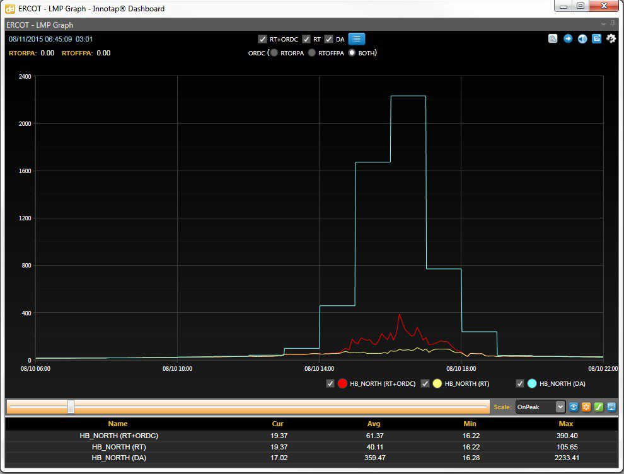Click the Avg value 61.37
624x474 pixels.
click(x=375, y=436)
